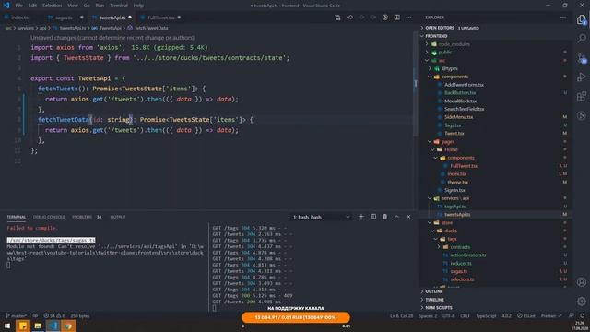Click the Toggle File Blame icon in editor toolbar

pos(385,18)
